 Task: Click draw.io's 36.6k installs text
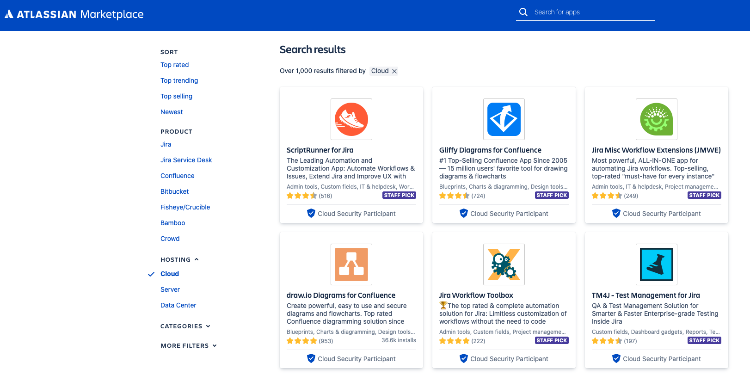[x=399, y=340]
